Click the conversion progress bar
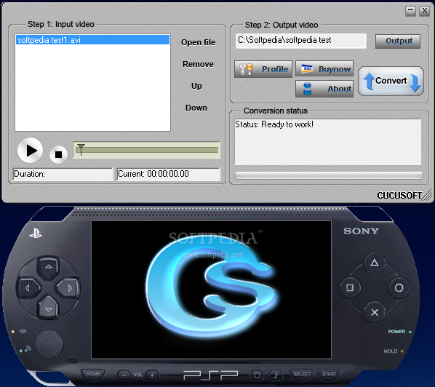 coord(329,175)
